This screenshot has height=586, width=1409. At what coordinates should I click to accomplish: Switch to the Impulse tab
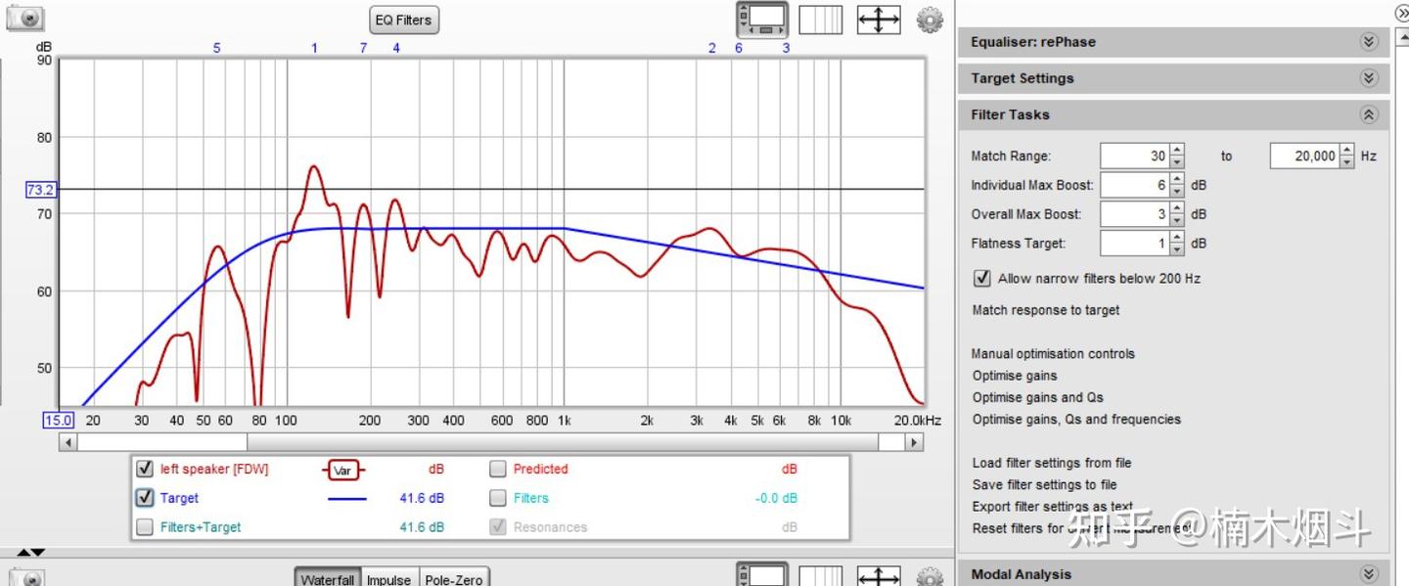(388, 579)
